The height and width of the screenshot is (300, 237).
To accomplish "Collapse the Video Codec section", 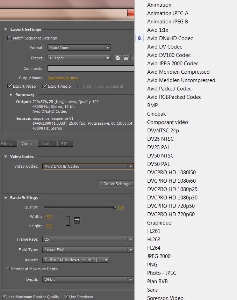I will coord(6,156).
